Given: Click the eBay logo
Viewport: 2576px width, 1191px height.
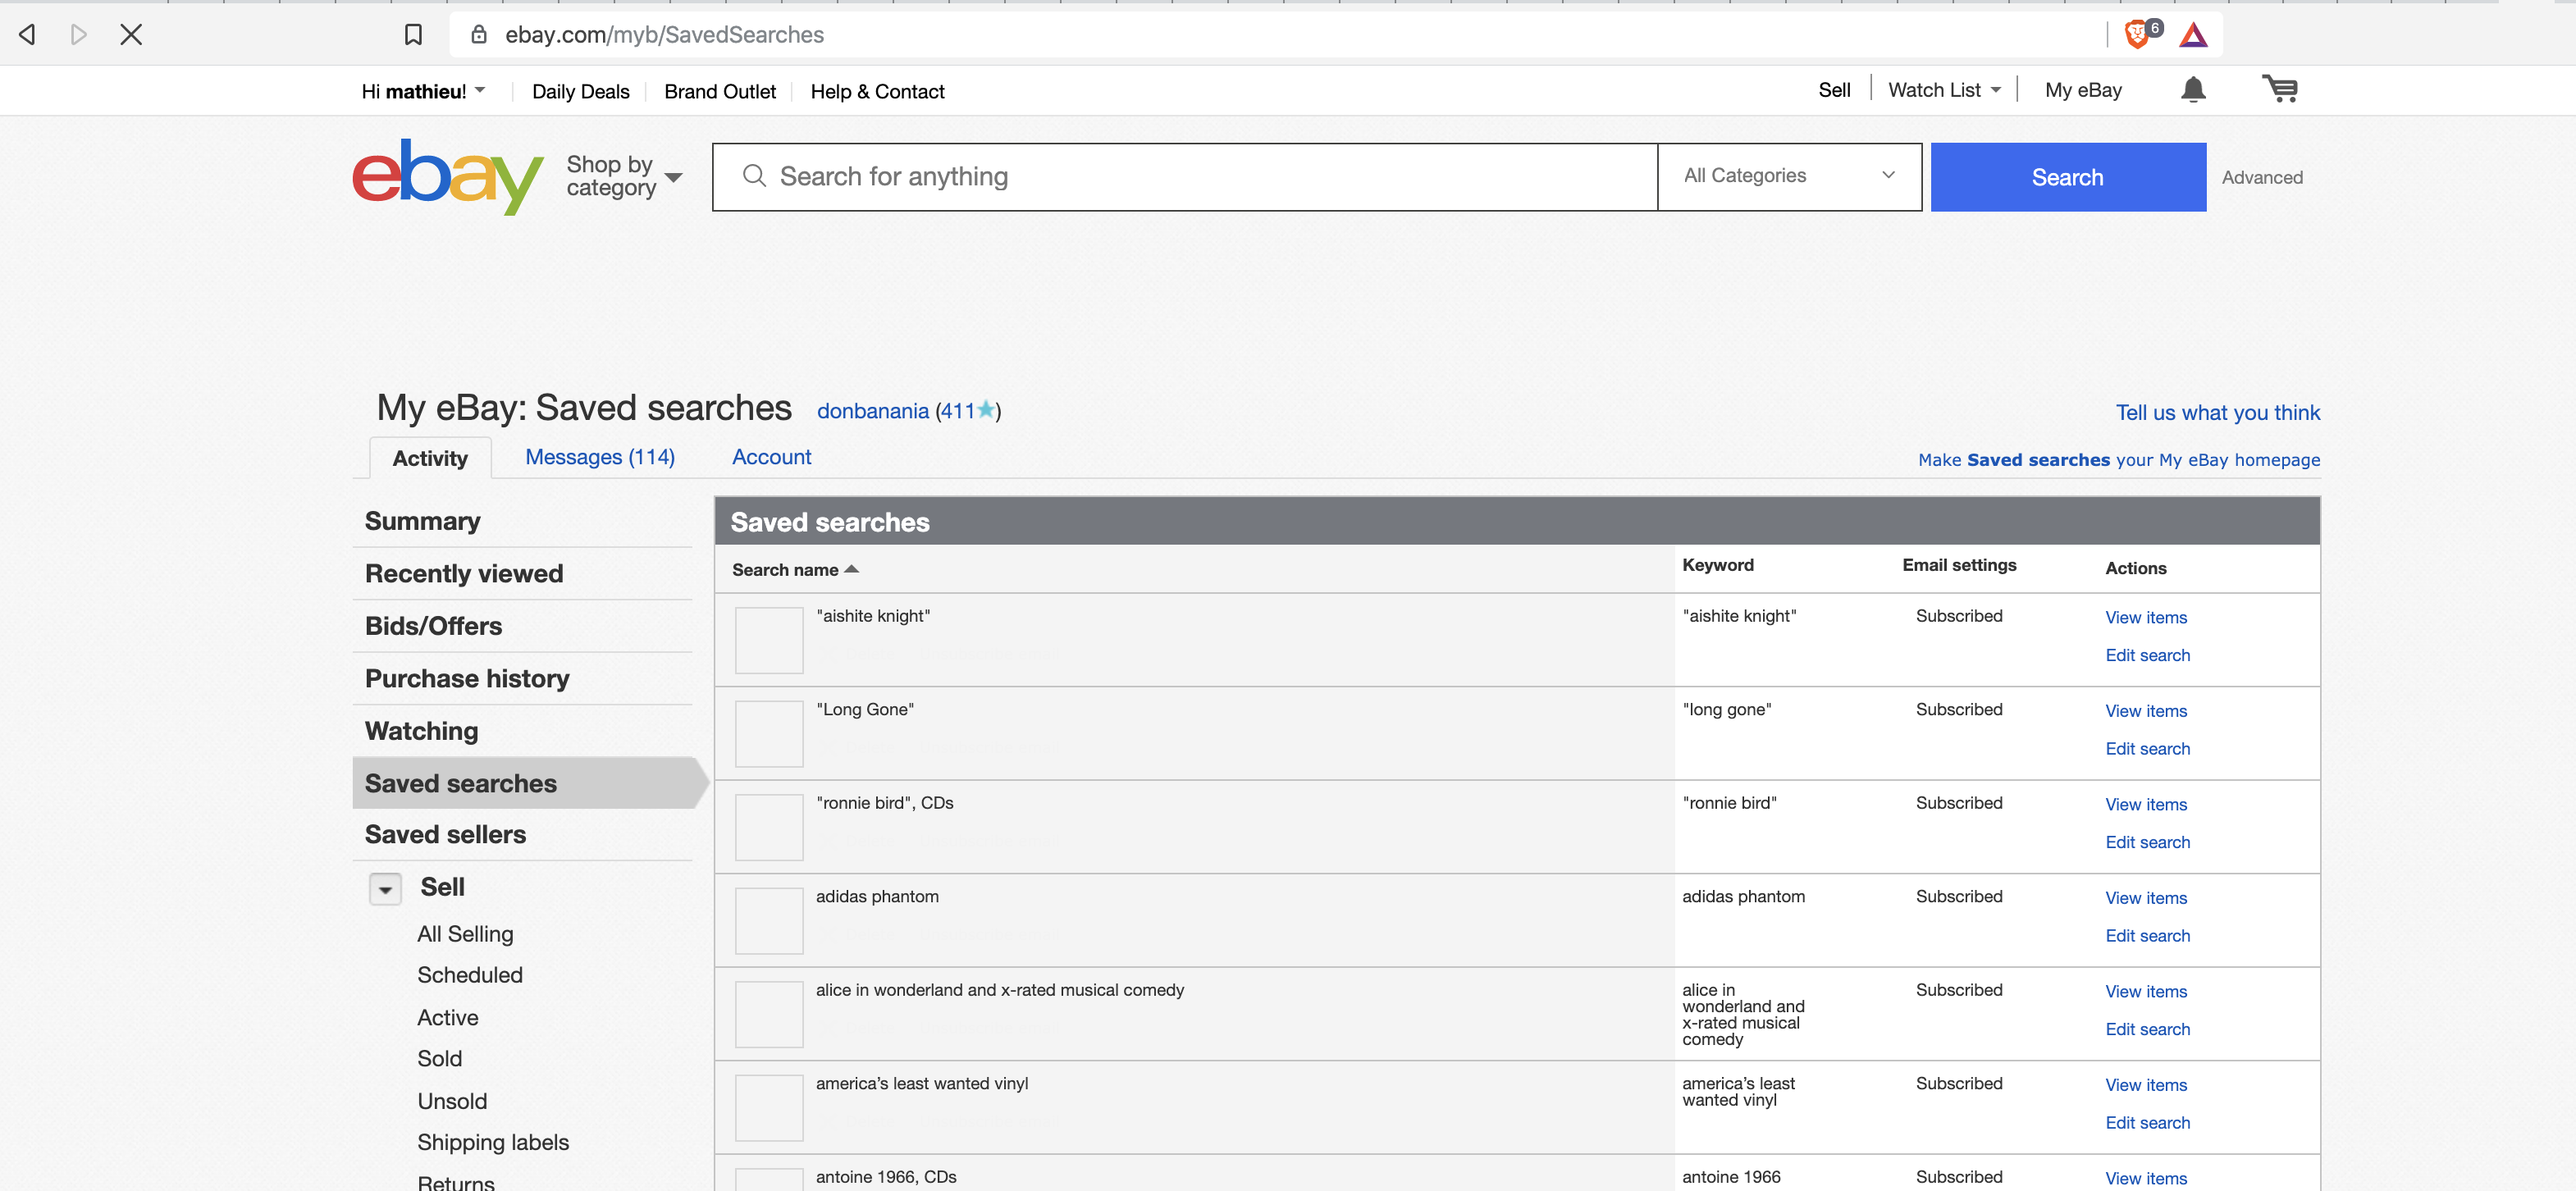Looking at the screenshot, I should 447,177.
